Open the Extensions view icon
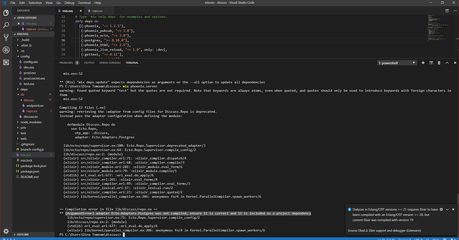 click(6, 62)
